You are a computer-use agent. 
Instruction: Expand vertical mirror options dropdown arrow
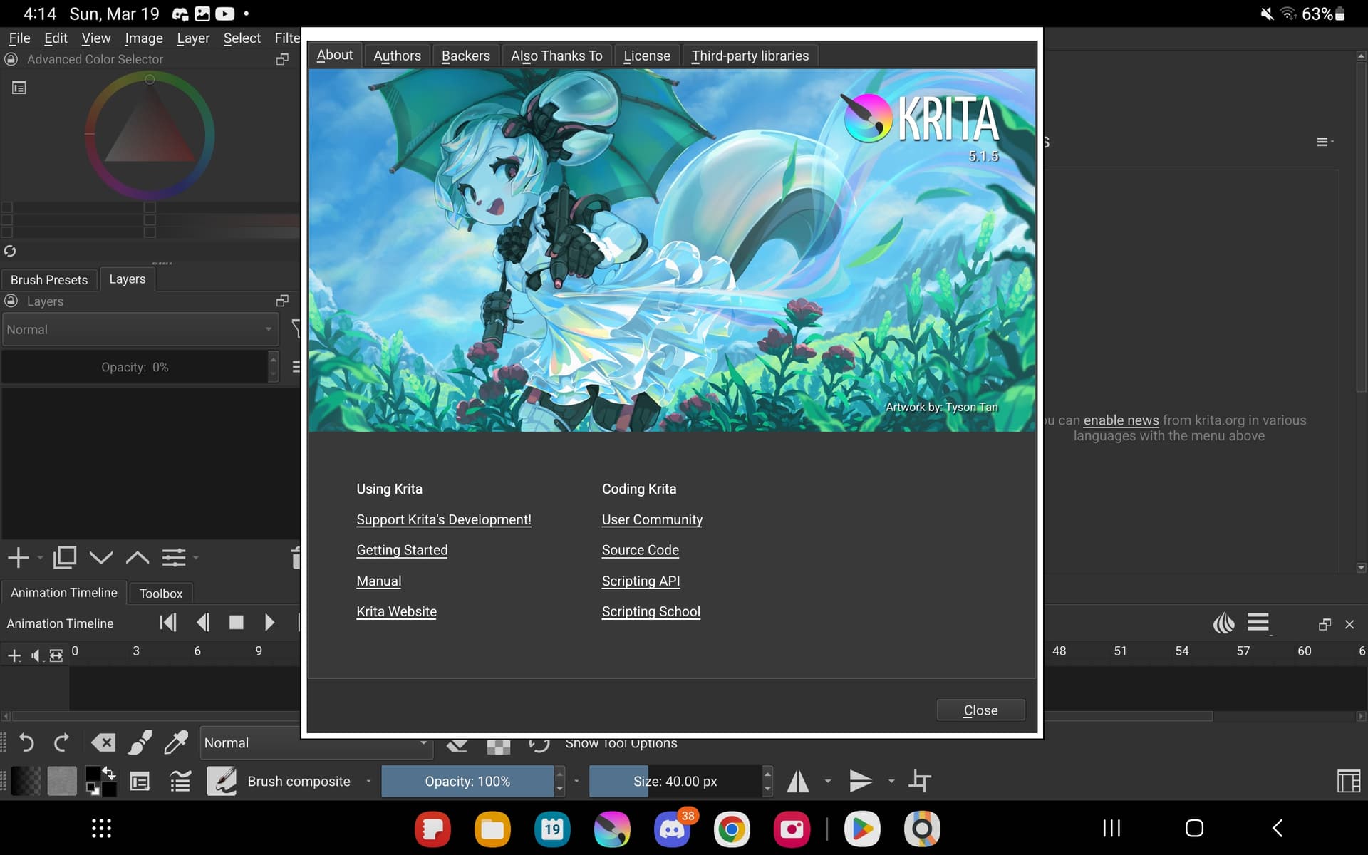[x=891, y=782]
